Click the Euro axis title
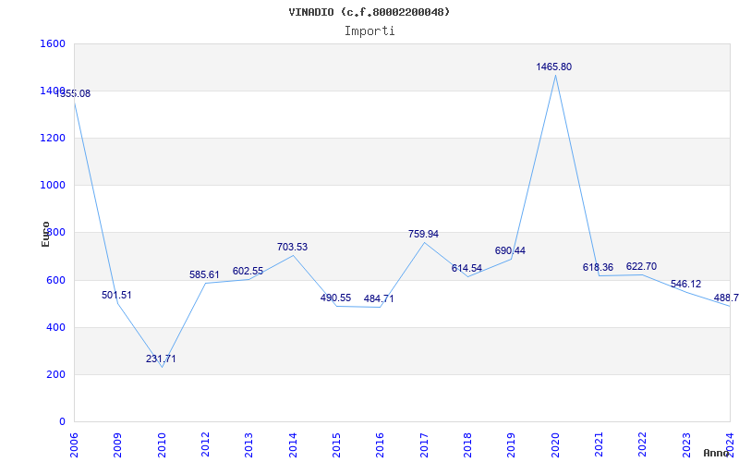Screen dimensions: 739x462 click(45, 235)
